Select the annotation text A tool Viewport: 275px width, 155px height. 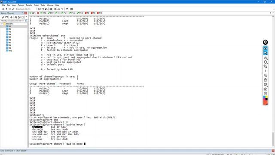tap(266, 58)
